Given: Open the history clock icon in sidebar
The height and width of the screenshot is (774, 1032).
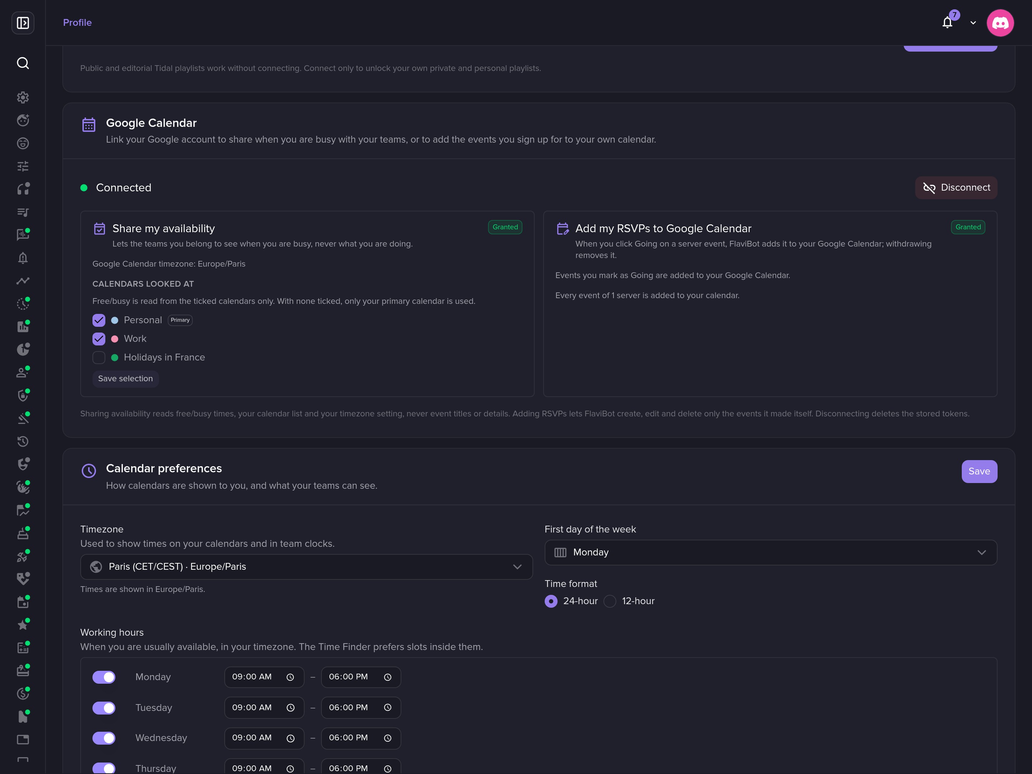Looking at the screenshot, I should (x=23, y=441).
